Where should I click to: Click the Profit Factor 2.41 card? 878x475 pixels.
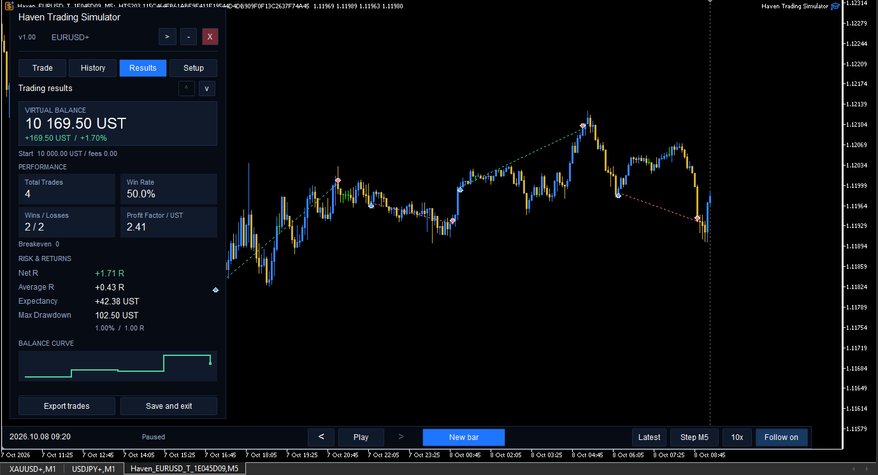169,222
